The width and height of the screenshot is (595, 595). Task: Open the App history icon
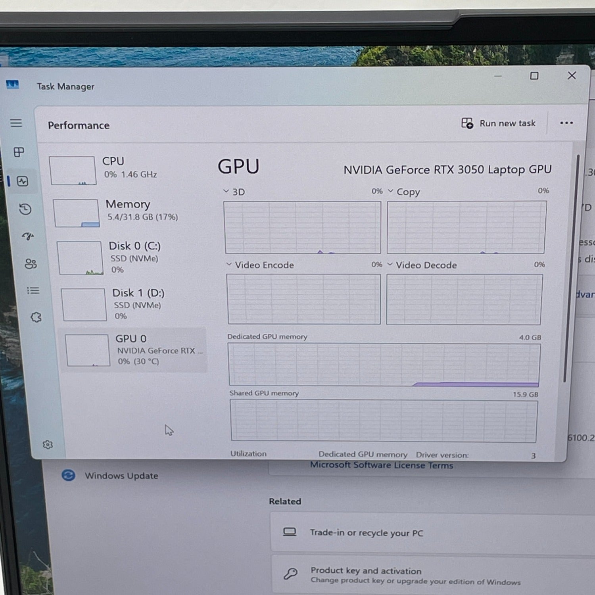(25, 209)
